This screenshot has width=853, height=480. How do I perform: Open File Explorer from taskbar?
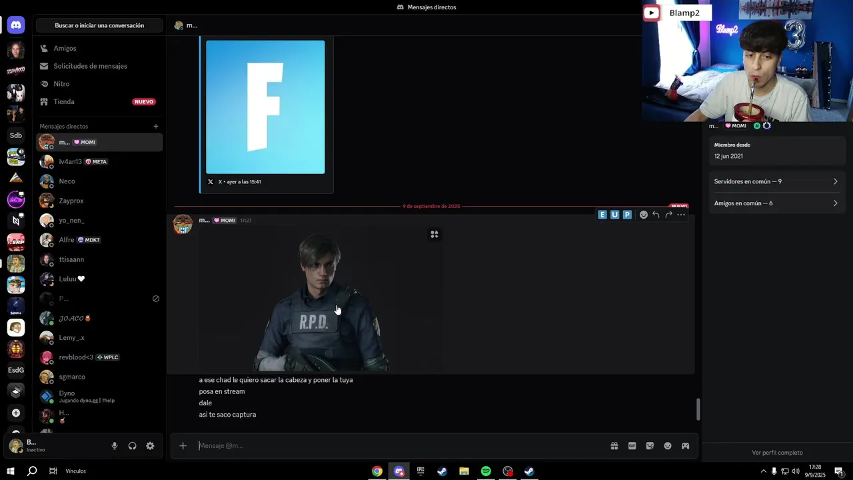coord(464,471)
